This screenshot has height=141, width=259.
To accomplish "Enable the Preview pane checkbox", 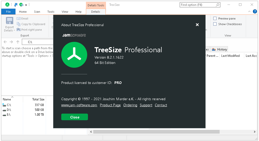I will tap(215, 19).
